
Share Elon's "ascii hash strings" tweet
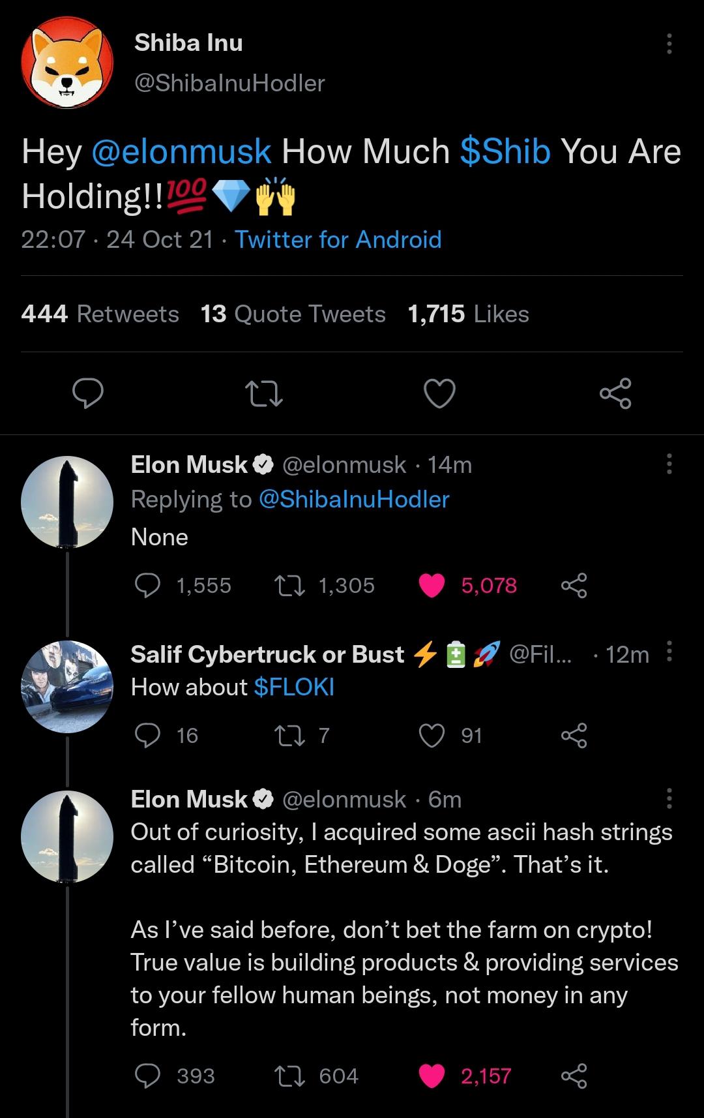574,1076
